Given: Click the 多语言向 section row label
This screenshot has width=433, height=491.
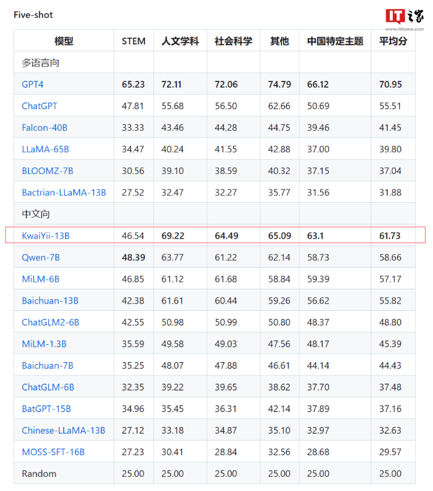Looking at the screenshot, I should [x=40, y=63].
